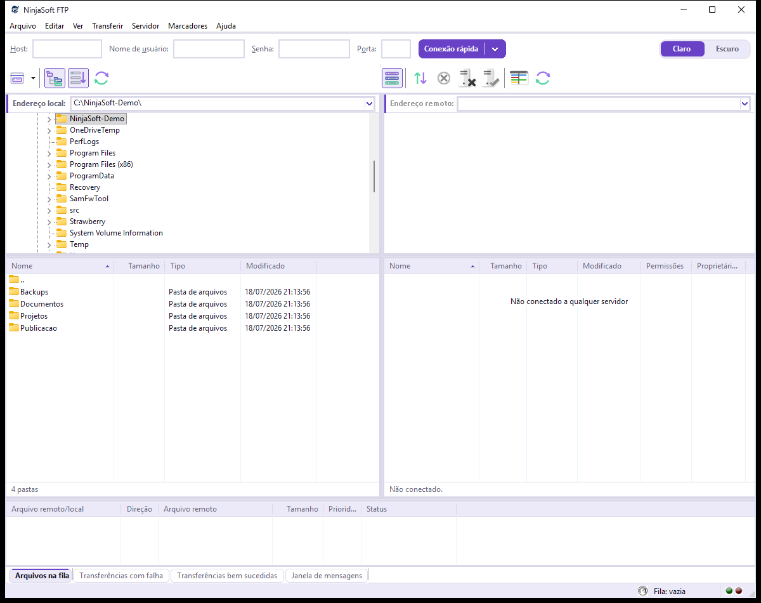The image size is (761, 603).
Task: Click the Conexão rápida button
Action: (x=452, y=49)
